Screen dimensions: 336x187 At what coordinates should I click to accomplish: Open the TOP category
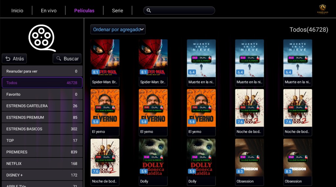(x=42, y=140)
